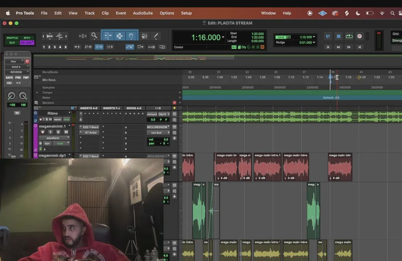Stop playback with the stop button
The width and height of the screenshot is (402, 261).
coord(339,36)
